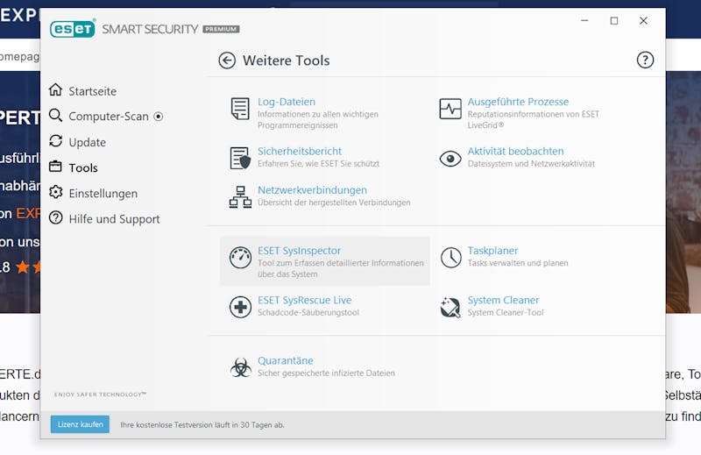The width and height of the screenshot is (701, 455).
Task: Click 'Schadcode-Säuberungstool' description
Action: [308, 313]
